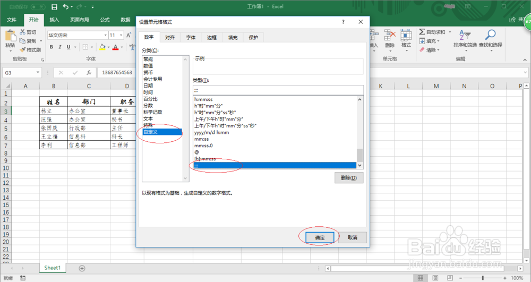Click the dialog help question mark
The height and width of the screenshot is (282, 531).
[343, 22]
